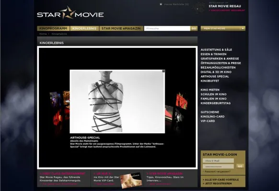Open VIP-Card in the sidebar

pyautogui.click(x=208, y=121)
